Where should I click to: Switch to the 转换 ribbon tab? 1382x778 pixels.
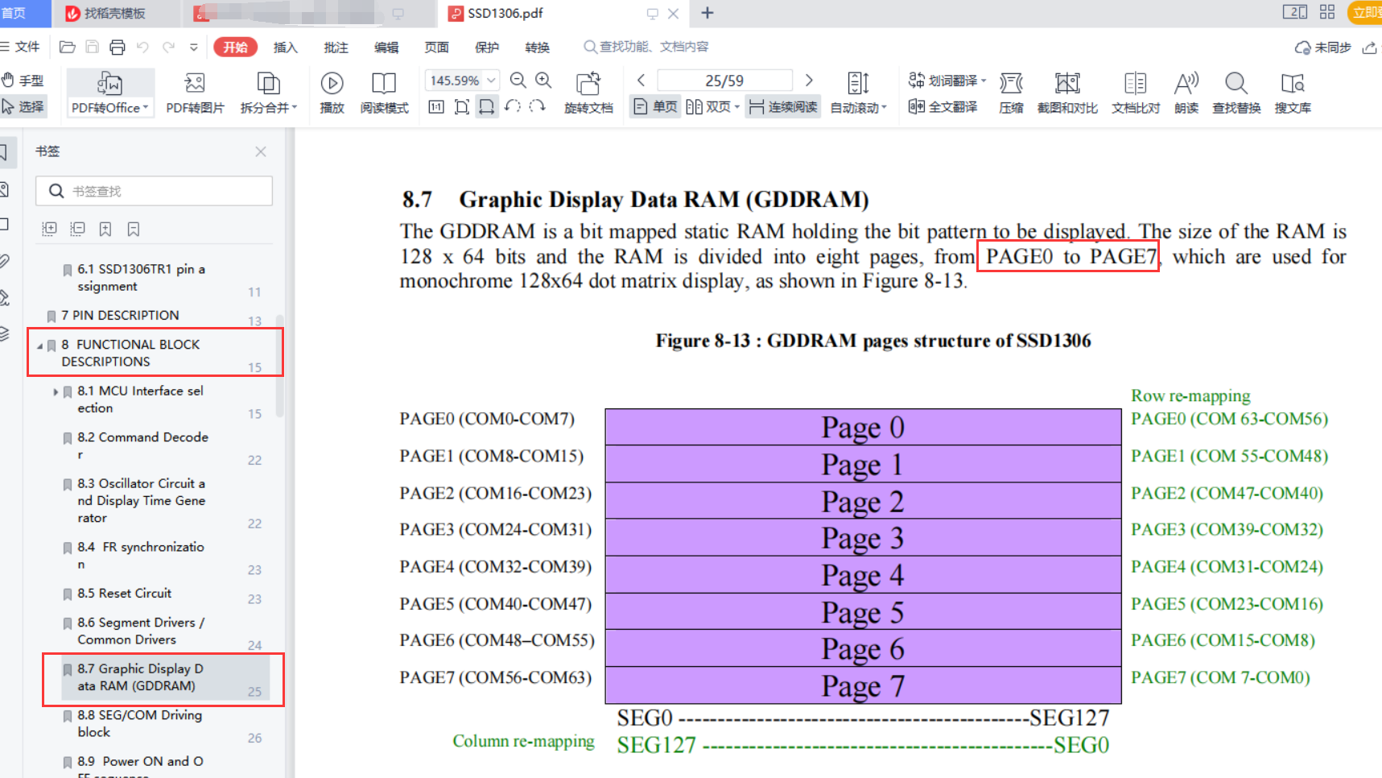[x=537, y=48]
